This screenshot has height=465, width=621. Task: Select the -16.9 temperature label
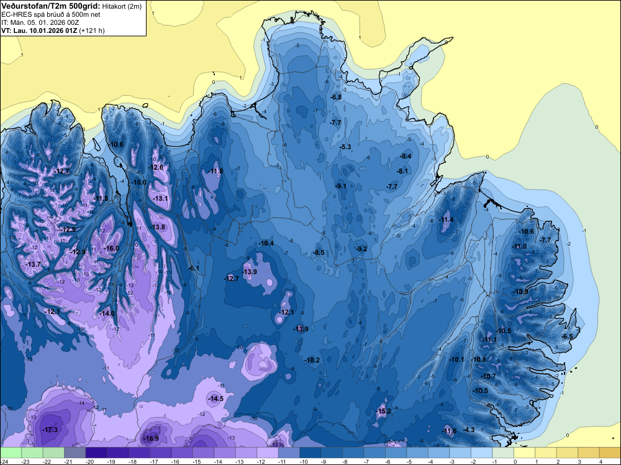click(151, 438)
